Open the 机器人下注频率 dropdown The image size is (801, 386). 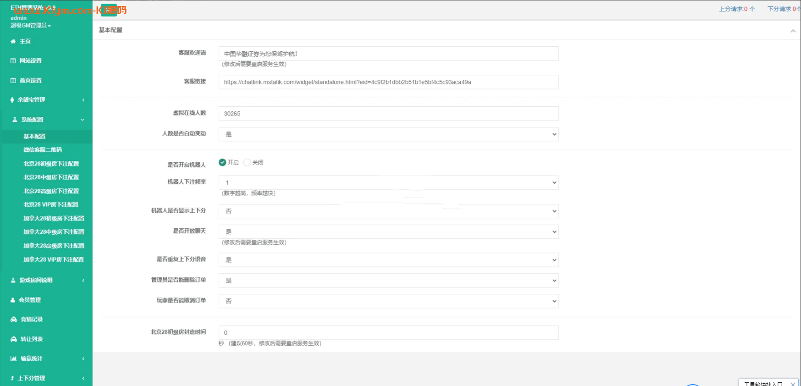tap(388, 182)
